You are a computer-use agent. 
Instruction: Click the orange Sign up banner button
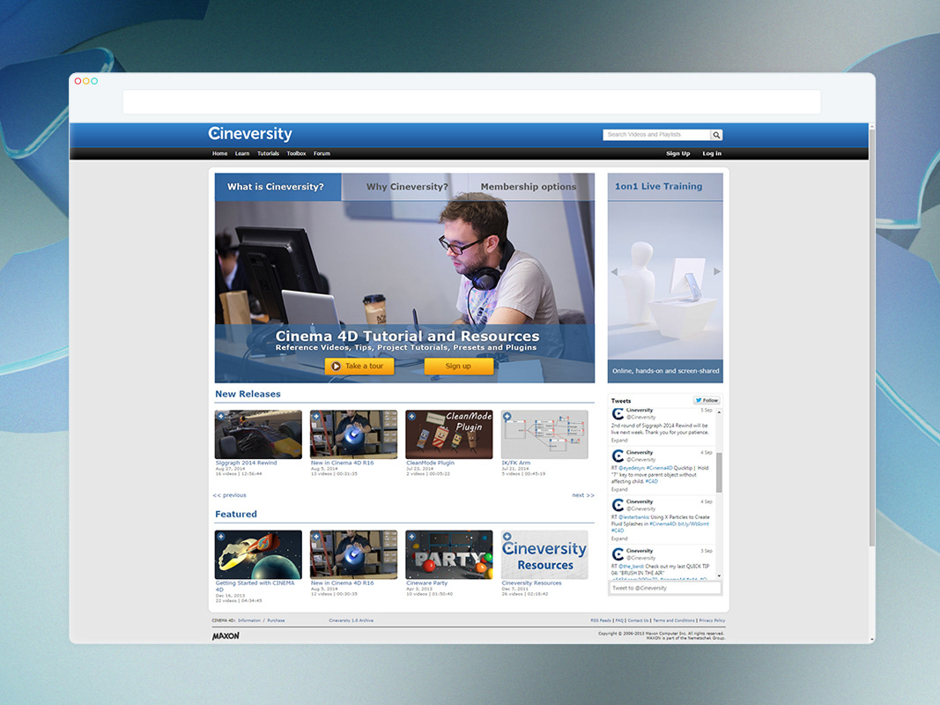(459, 367)
